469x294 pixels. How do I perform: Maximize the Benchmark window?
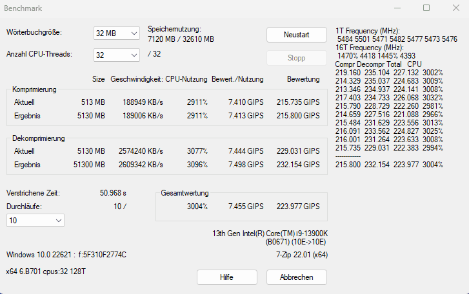[426, 8]
